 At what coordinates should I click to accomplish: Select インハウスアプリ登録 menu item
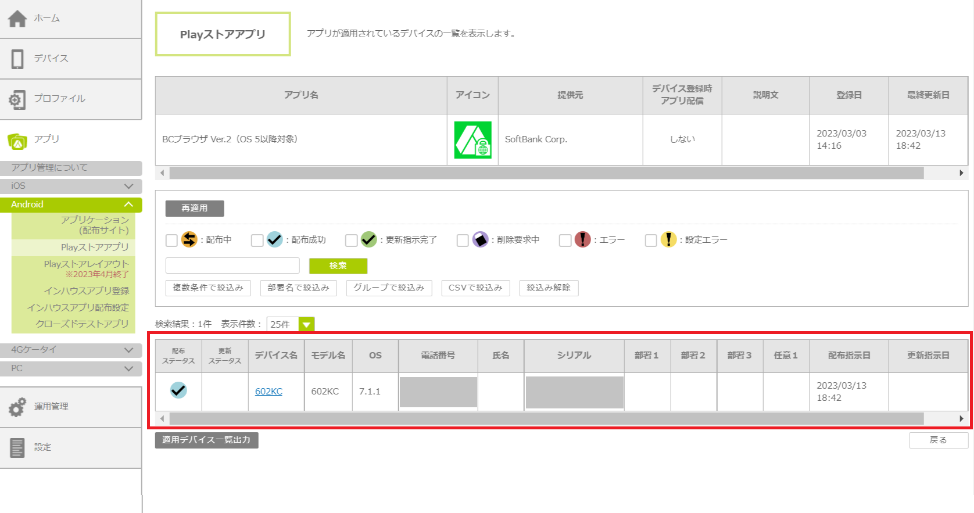86,290
